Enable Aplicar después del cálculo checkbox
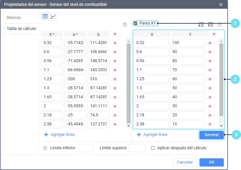This screenshot has height=170, width=241. coord(153,148)
